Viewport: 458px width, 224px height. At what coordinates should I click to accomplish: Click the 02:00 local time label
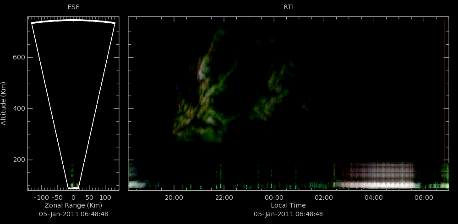[x=324, y=198]
